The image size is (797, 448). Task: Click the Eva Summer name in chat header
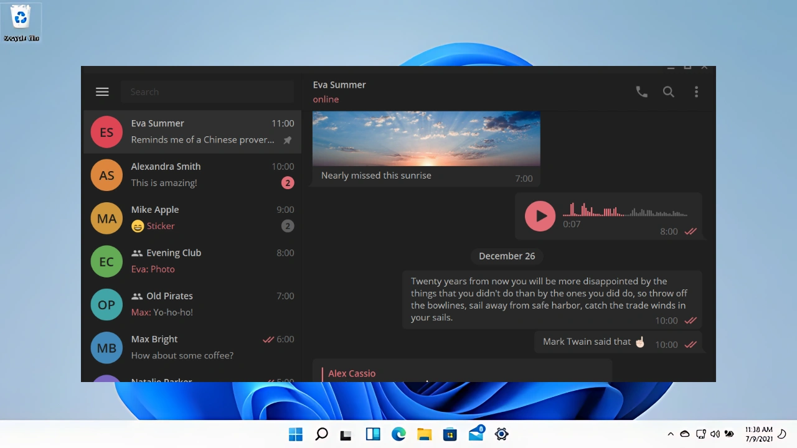click(339, 85)
